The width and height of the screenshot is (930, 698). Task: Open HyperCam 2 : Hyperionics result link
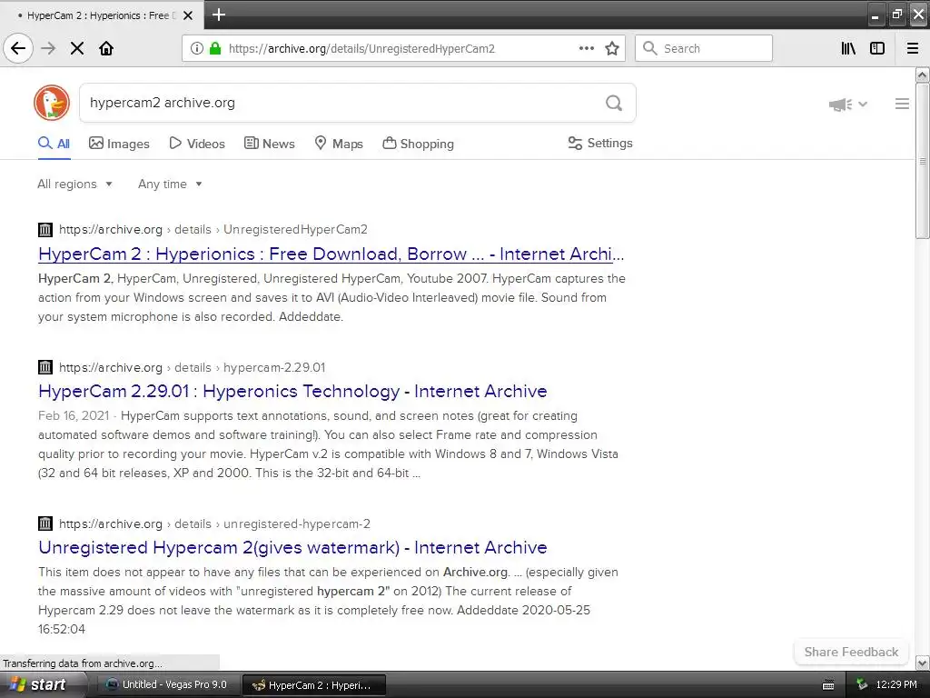331,254
